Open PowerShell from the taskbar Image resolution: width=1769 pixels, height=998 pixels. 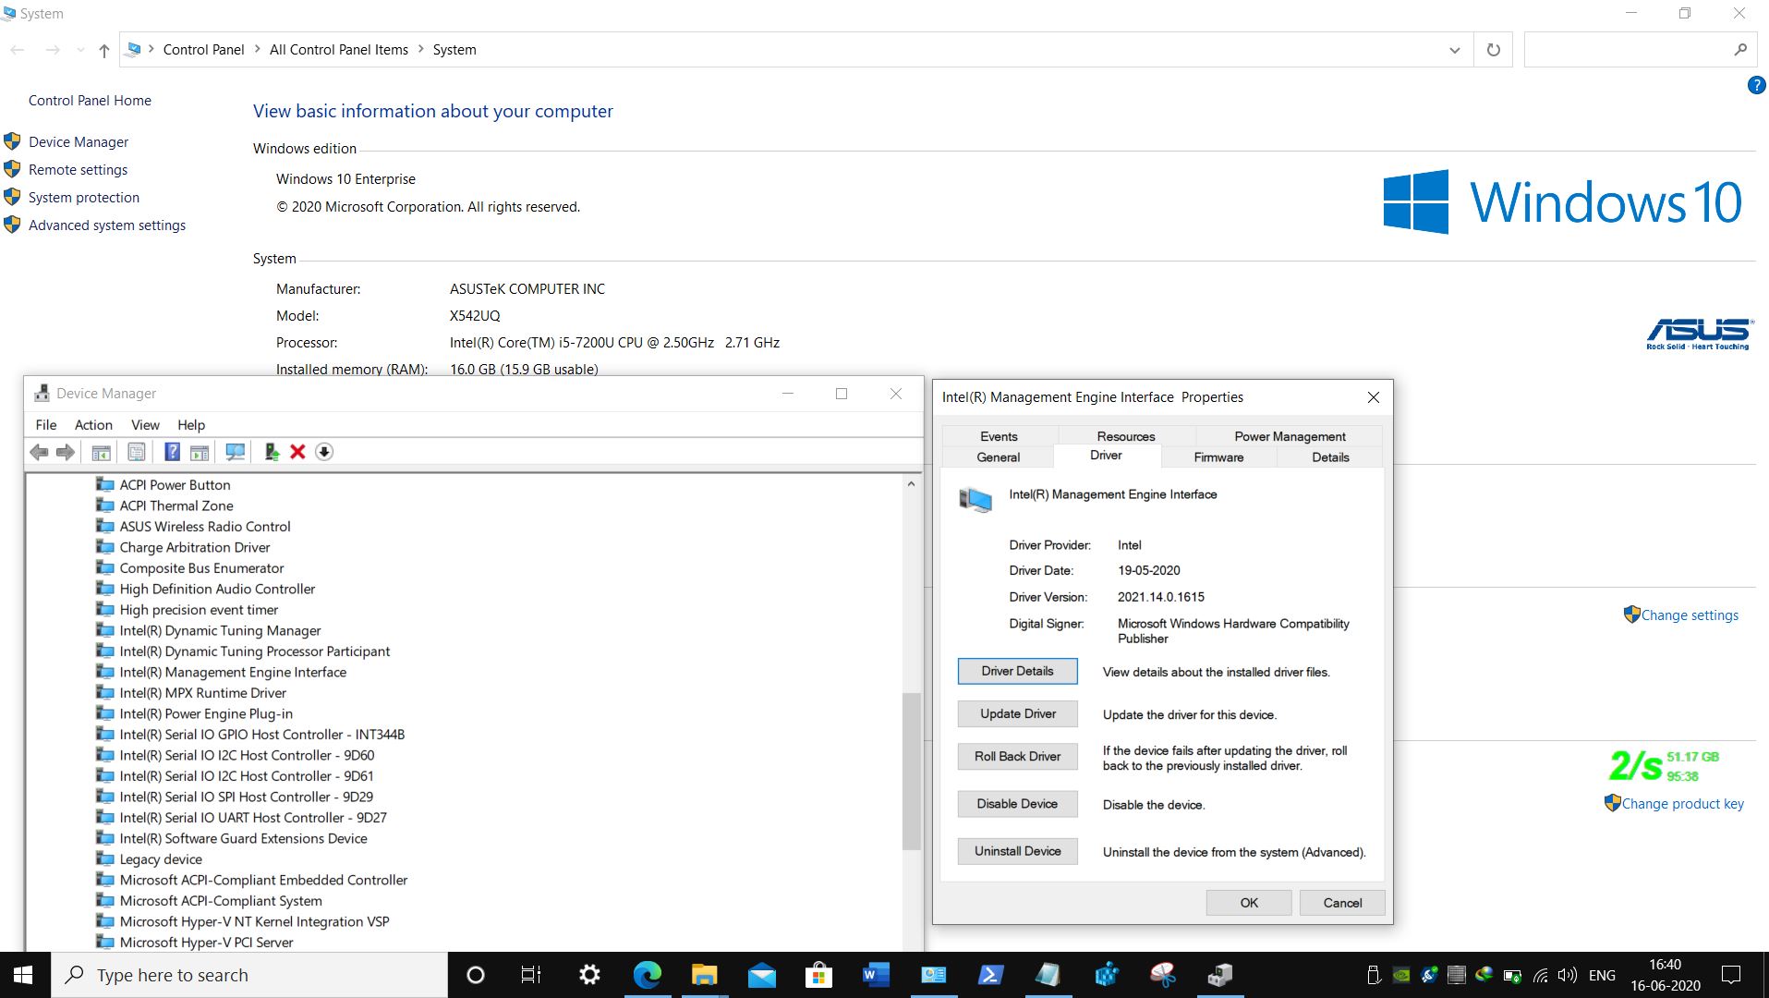tap(990, 975)
